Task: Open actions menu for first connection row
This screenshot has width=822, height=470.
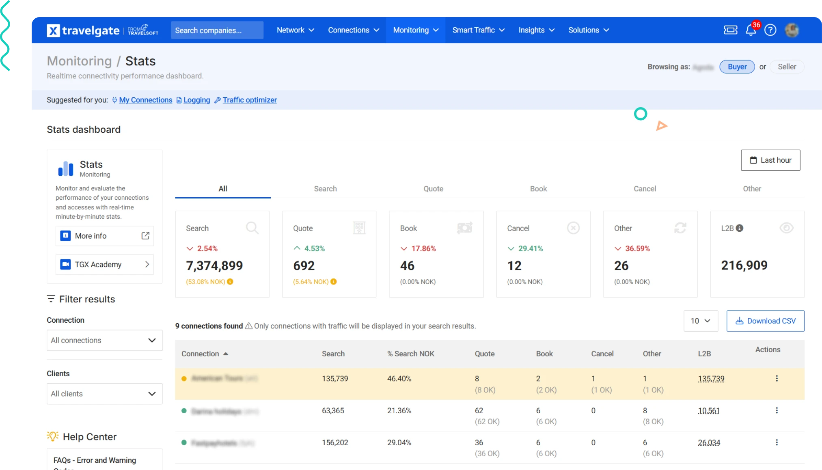Action: (x=777, y=378)
